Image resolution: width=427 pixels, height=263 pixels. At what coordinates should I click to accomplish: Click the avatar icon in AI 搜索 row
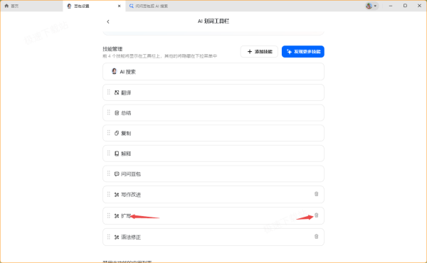point(115,71)
